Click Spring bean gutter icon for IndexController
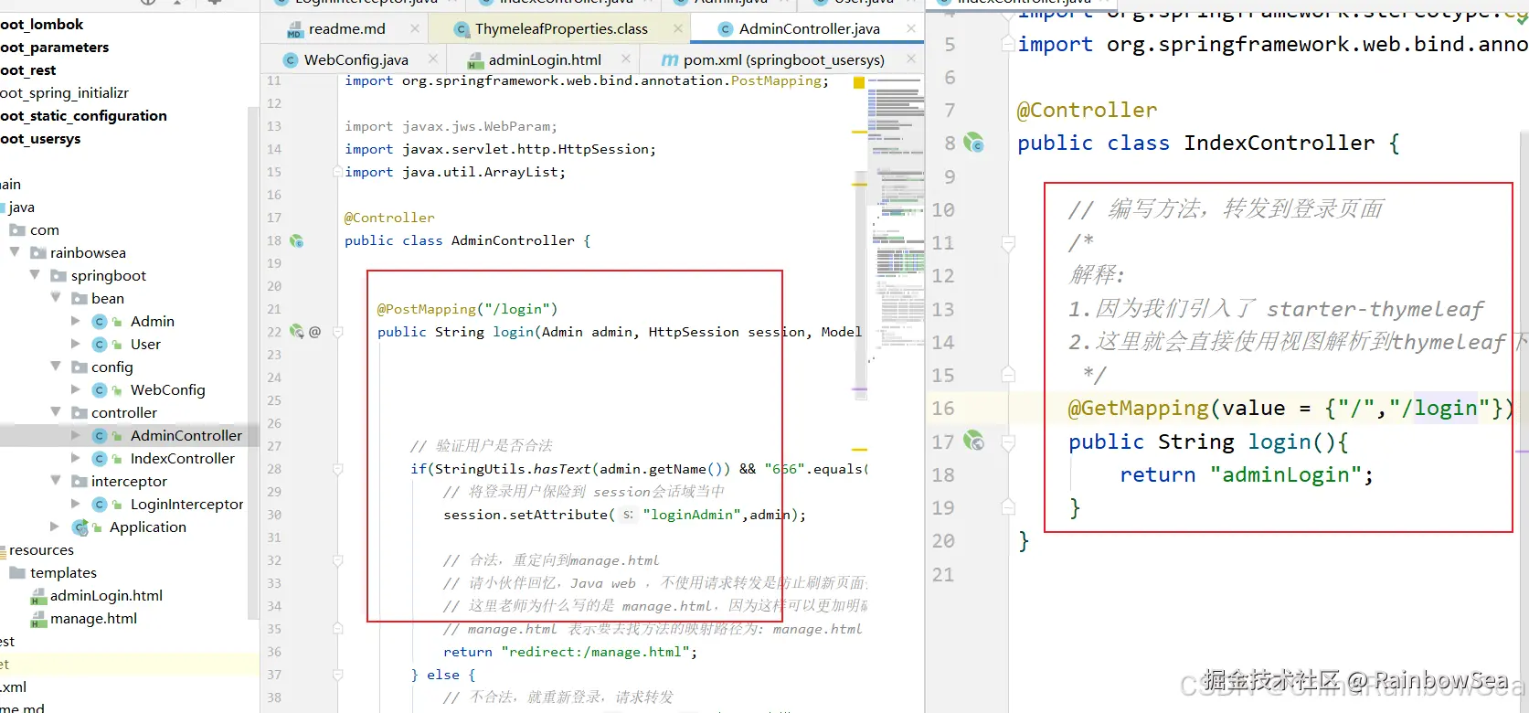The height and width of the screenshot is (713, 1529). click(973, 143)
